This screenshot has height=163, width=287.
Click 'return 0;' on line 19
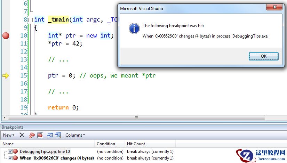coord(63,107)
